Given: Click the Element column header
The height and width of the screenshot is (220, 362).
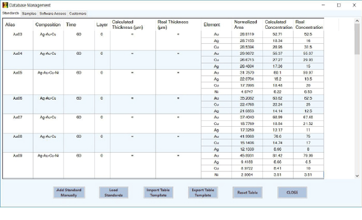Looking at the screenshot, I should click(x=216, y=25).
